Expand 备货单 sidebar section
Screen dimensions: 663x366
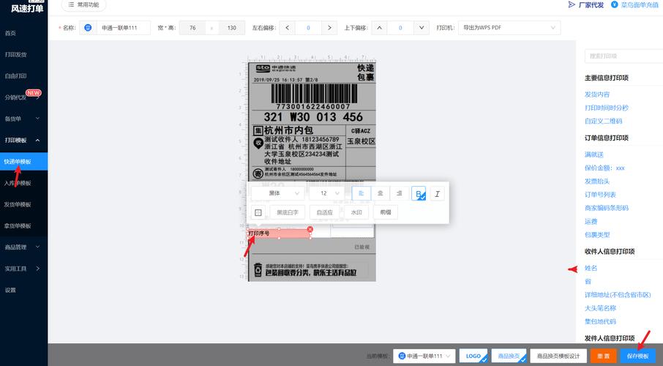[22, 119]
